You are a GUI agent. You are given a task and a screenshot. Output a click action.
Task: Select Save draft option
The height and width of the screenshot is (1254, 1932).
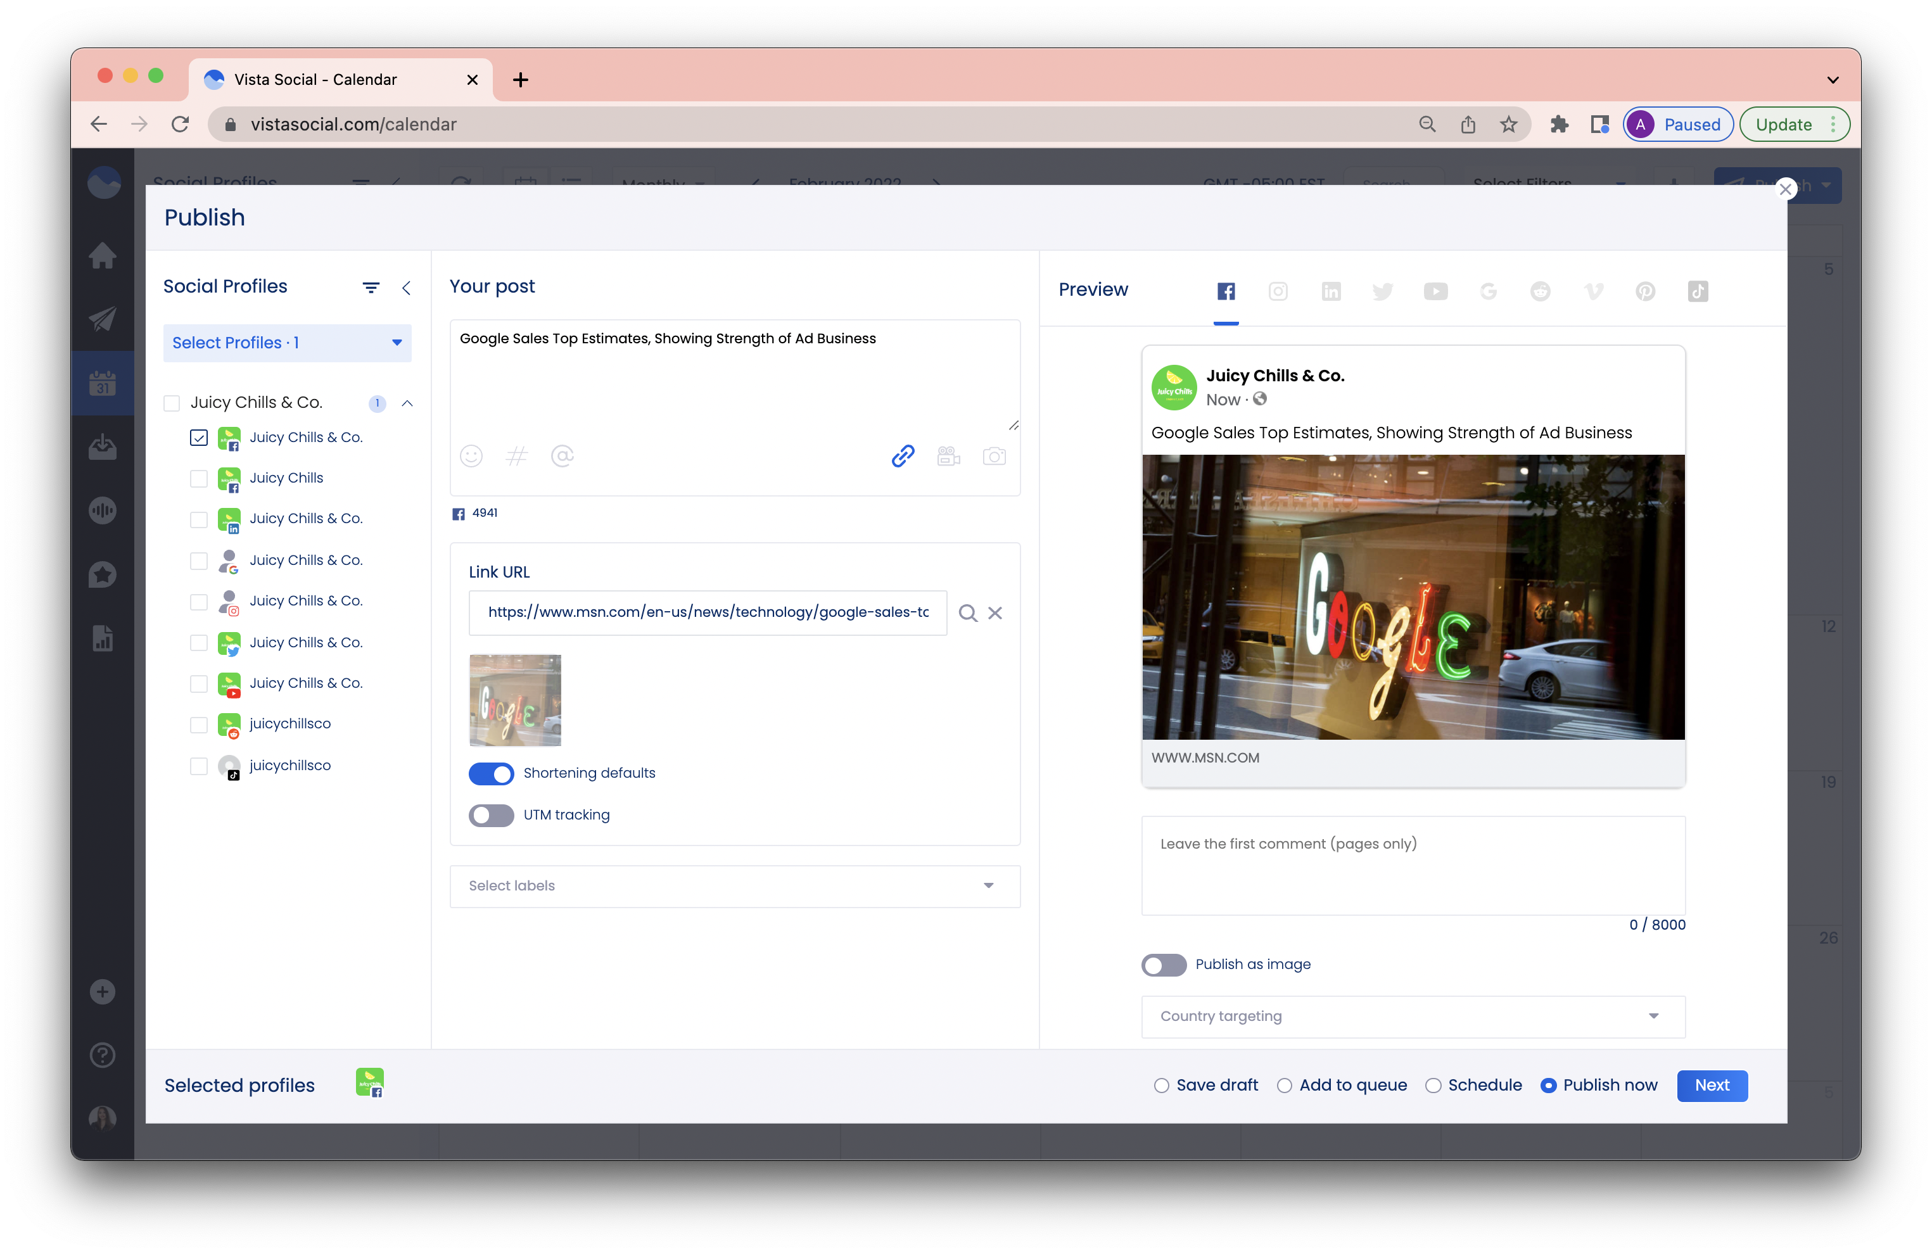coord(1162,1085)
